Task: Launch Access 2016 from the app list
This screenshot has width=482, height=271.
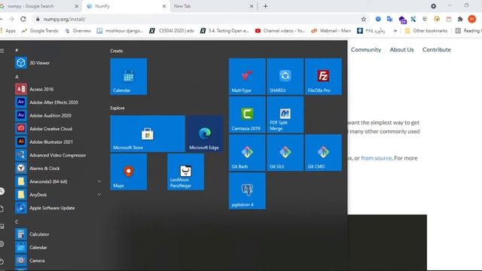Action: (58, 89)
